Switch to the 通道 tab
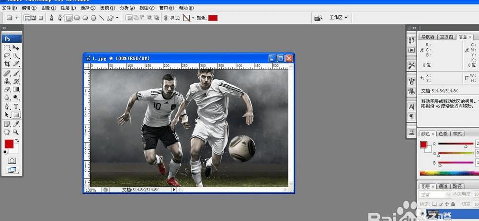479x221 pixels. point(443,186)
